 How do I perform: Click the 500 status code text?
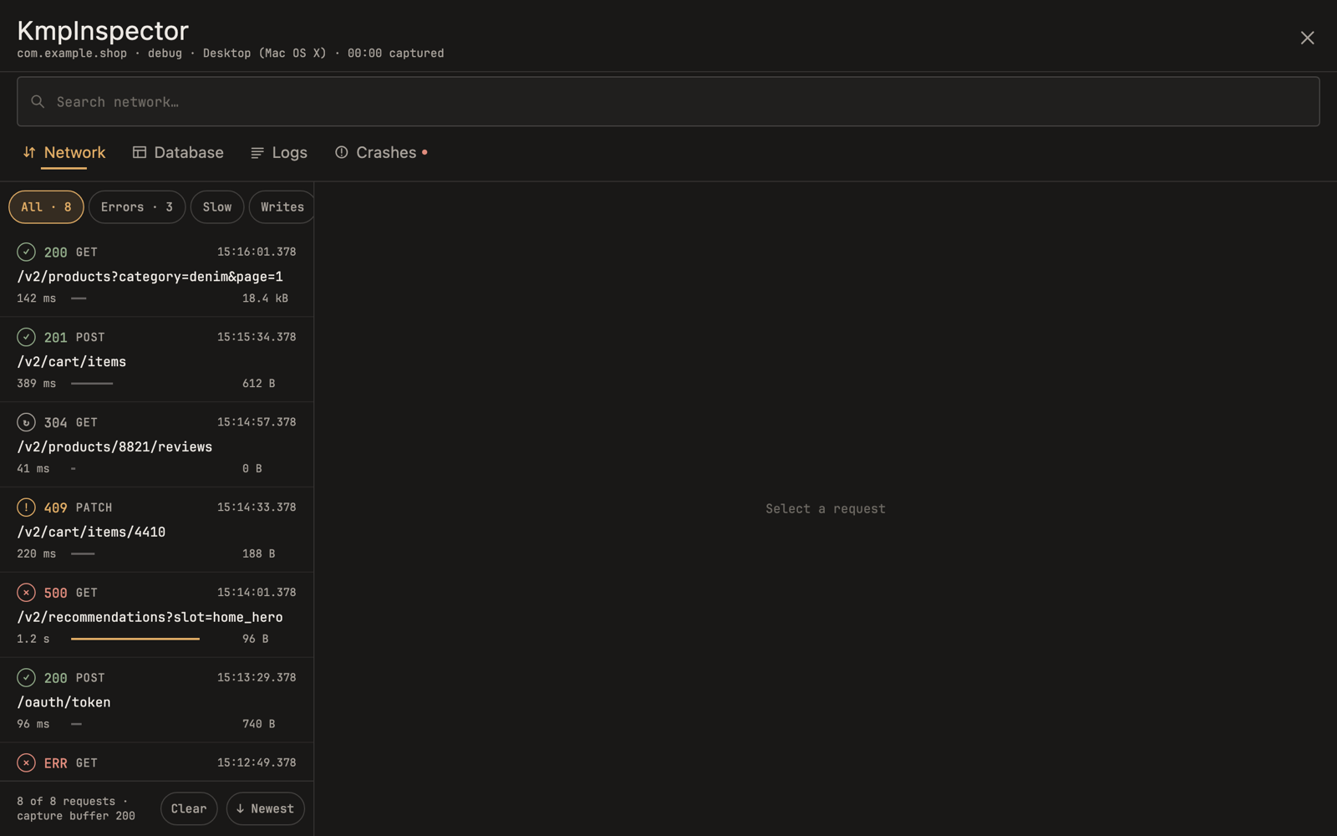coord(55,593)
